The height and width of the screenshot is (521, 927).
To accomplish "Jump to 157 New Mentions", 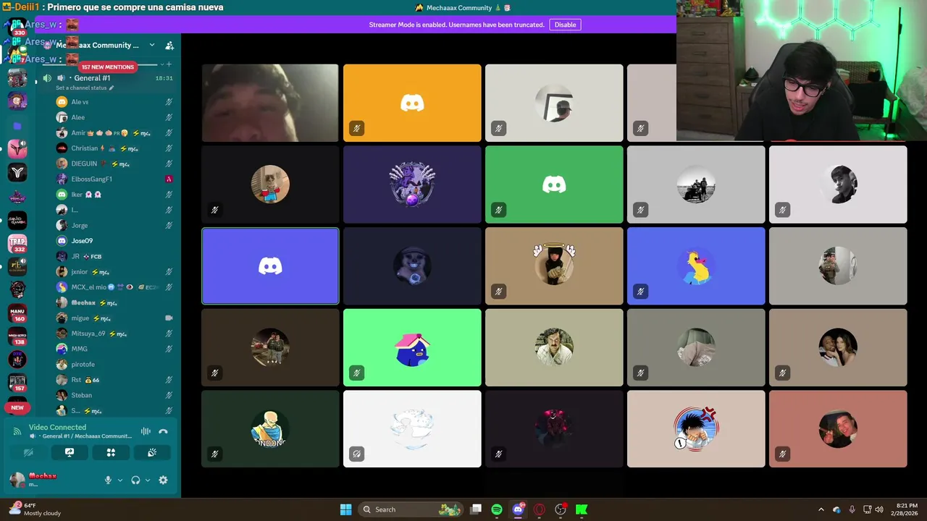I will click(107, 67).
